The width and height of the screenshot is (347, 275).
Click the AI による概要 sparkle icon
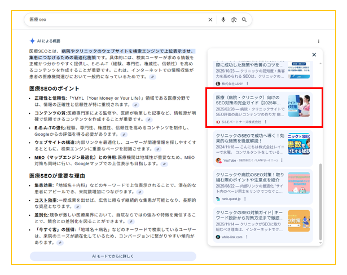pyautogui.click(x=32, y=41)
